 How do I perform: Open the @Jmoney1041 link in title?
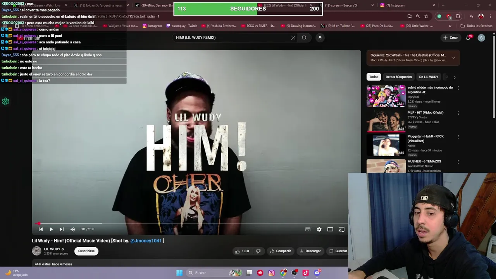pos(146,241)
